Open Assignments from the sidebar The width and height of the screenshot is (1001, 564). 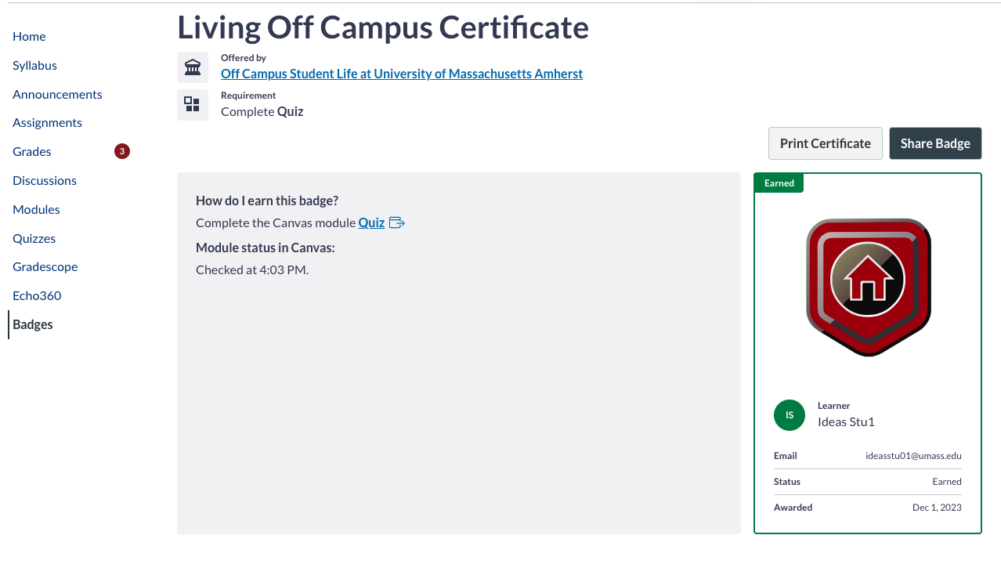(x=47, y=123)
